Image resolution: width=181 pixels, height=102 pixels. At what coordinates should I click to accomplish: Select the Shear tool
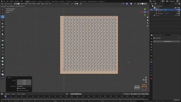click(3, 74)
